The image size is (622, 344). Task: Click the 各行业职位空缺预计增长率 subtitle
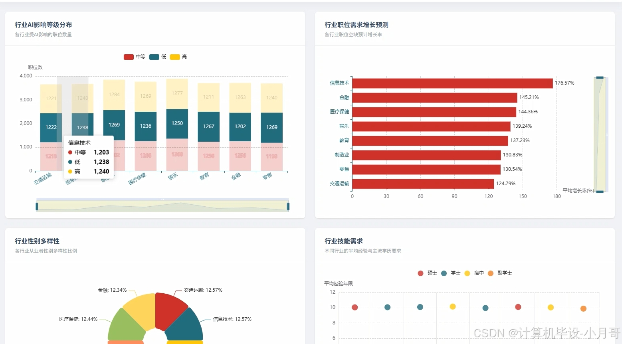[353, 35]
